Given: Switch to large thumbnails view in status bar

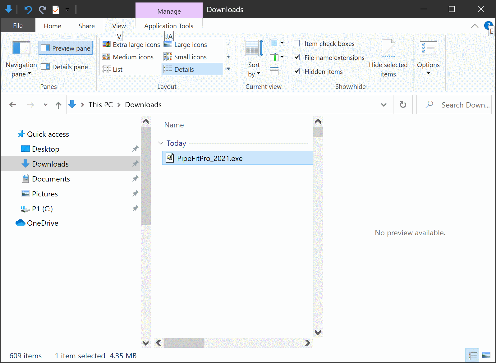Looking at the screenshot, I should (486, 356).
